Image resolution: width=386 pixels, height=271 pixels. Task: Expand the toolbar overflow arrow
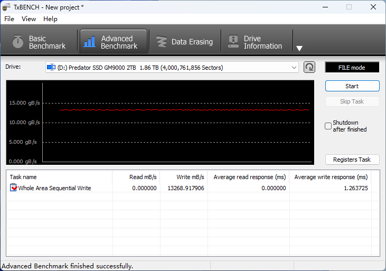pos(299,49)
